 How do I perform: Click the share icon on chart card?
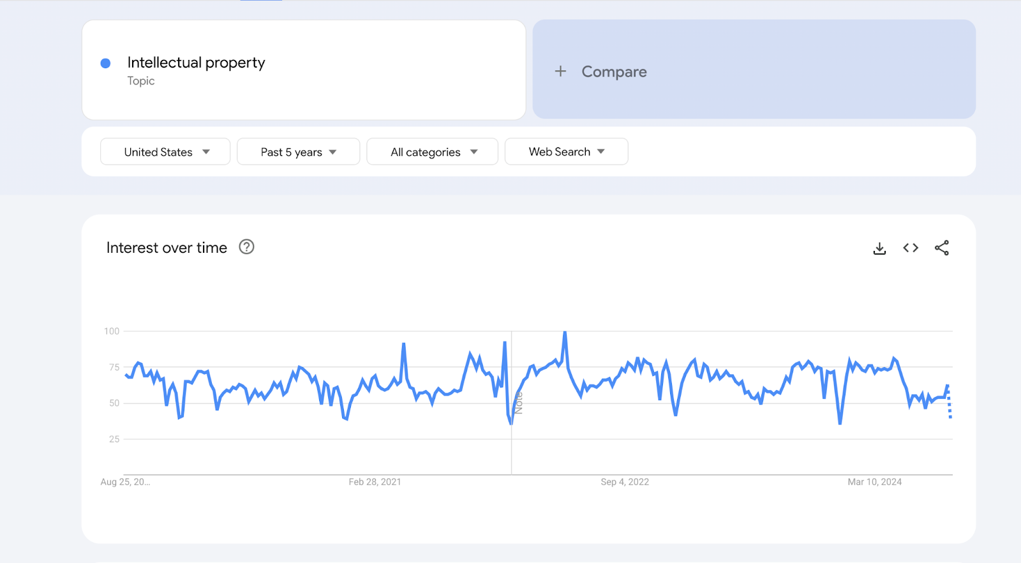[942, 248]
